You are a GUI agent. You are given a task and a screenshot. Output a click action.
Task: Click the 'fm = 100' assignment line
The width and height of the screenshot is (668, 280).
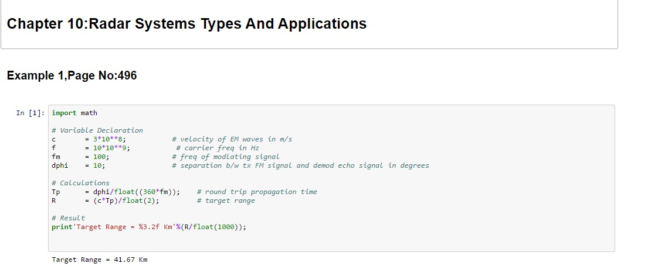pos(80,157)
